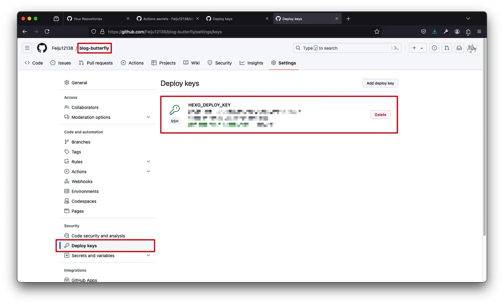This screenshot has height=305, width=504.
Task: Go to the Insights tab
Action: [x=251, y=63]
